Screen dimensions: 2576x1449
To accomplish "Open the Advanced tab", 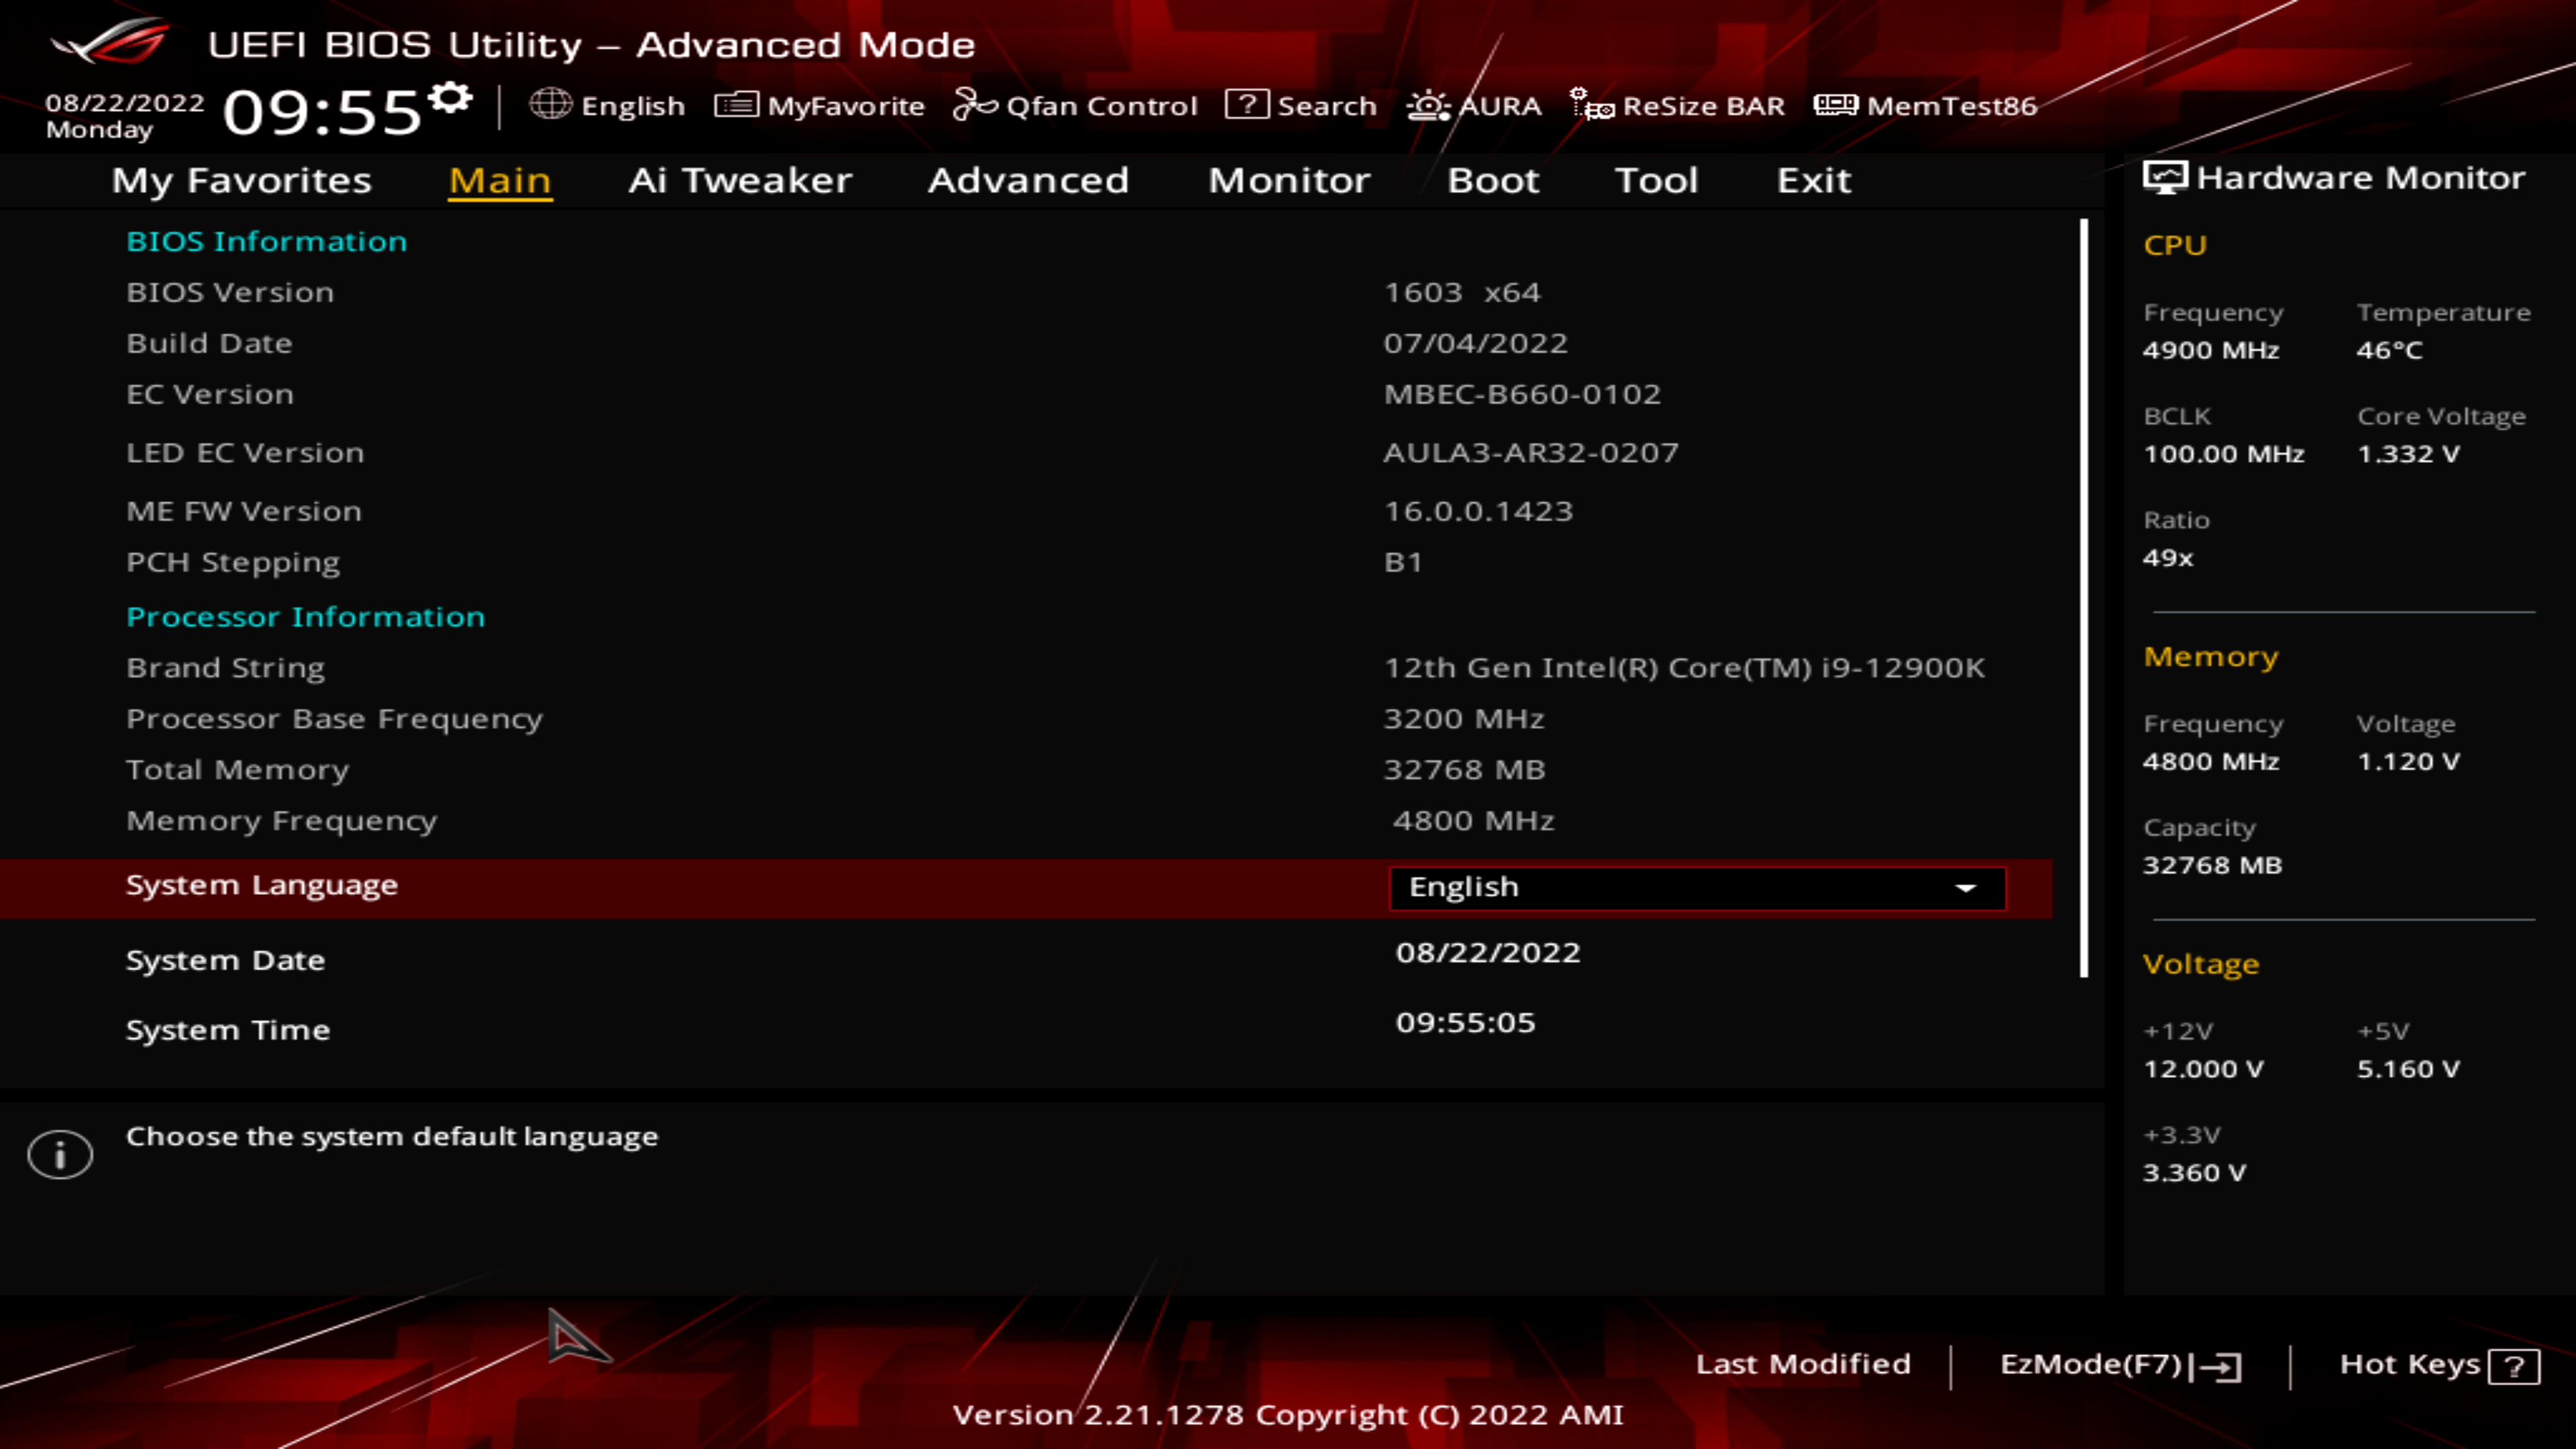I will [x=1028, y=180].
